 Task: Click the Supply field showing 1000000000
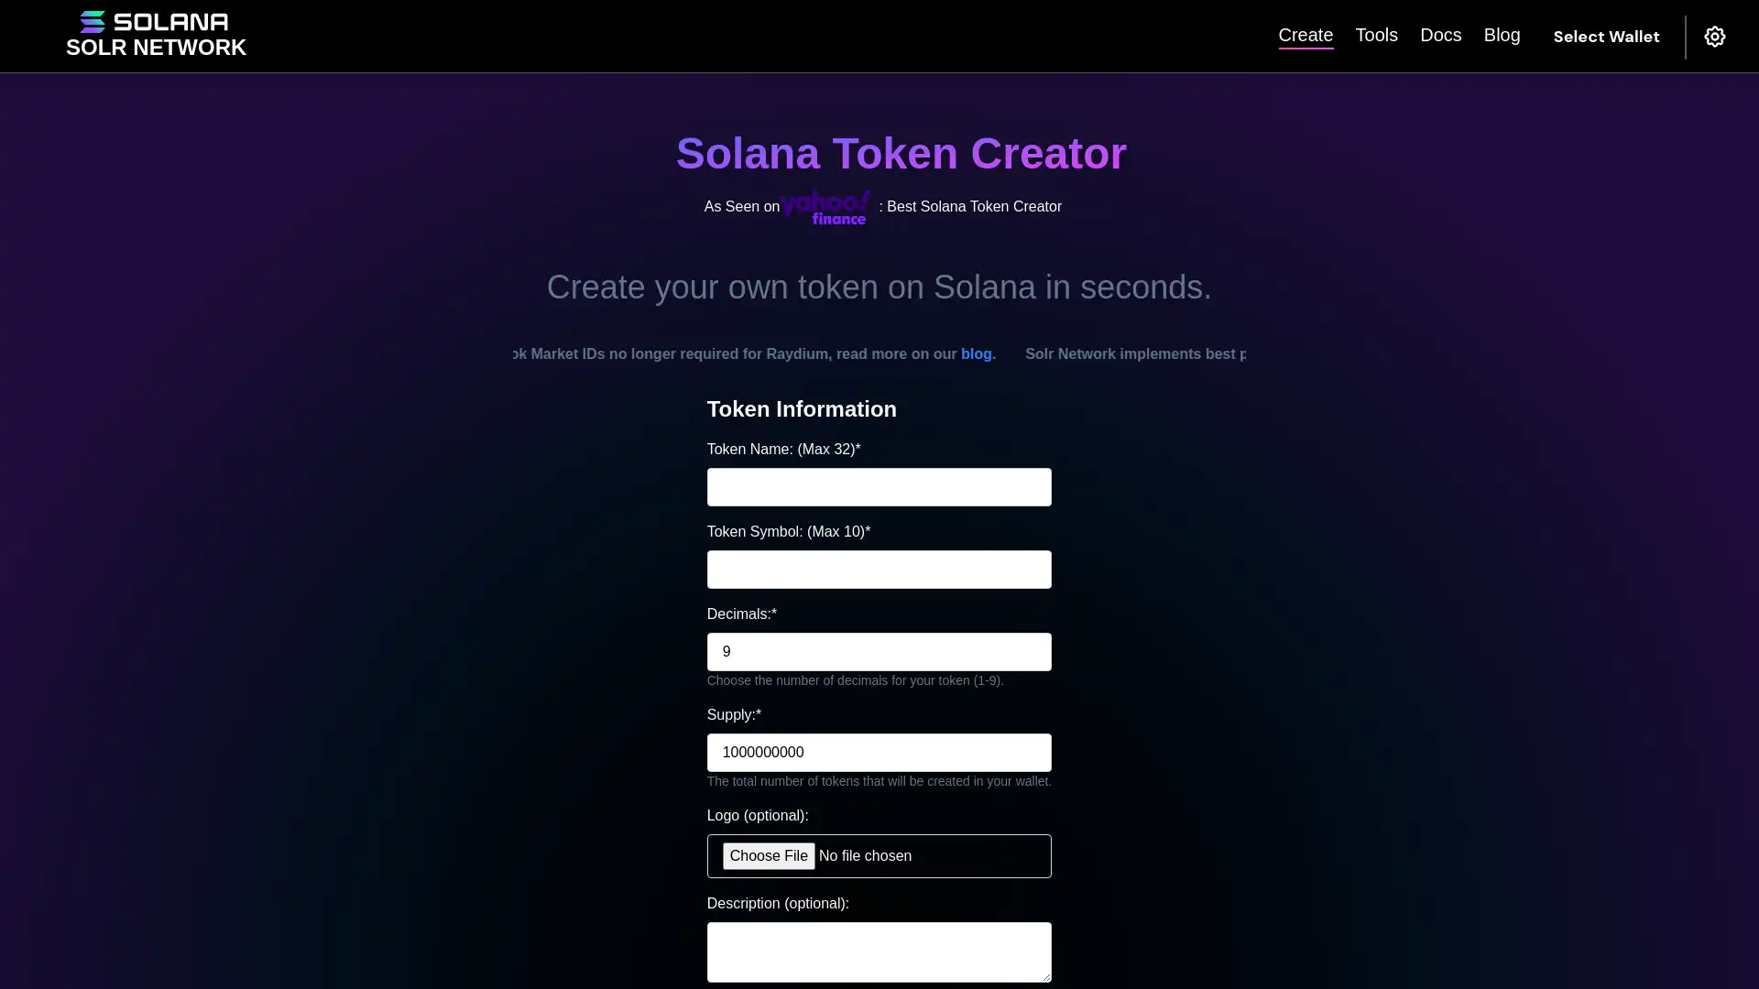coord(879,753)
